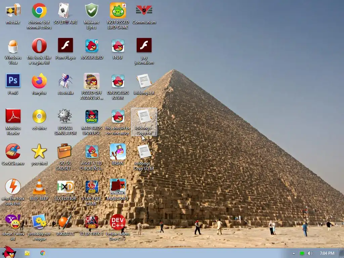Select the 'ANGER BIRD' icon

coord(92,46)
